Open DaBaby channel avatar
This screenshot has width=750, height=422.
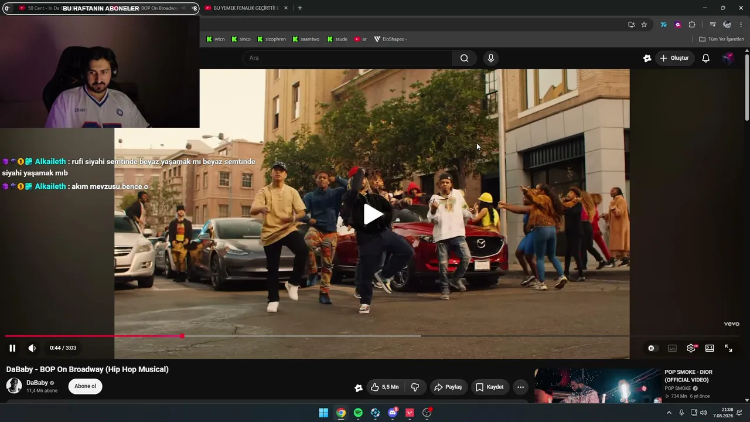point(14,386)
